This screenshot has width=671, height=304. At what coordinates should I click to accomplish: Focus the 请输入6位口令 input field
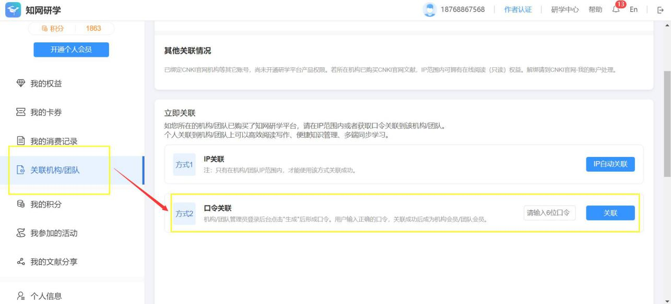(549, 213)
